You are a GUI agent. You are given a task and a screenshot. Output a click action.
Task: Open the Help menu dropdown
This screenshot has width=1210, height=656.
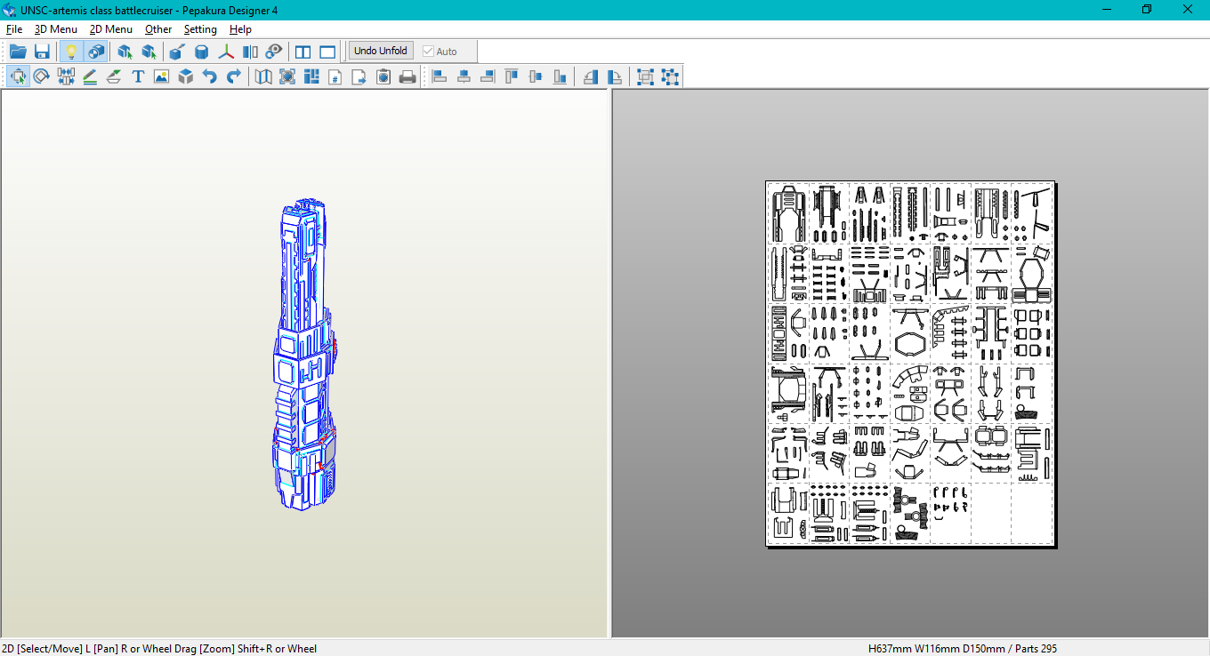pos(240,29)
